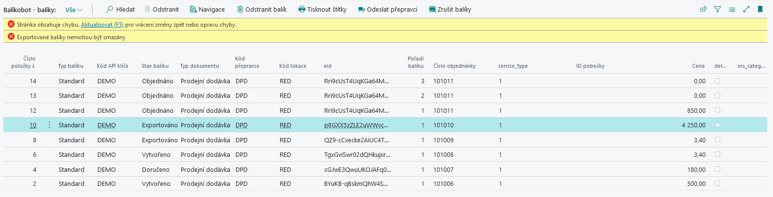Sort by the Číslo položky column header
Viewport: 773px width, 197px height.
[23, 62]
